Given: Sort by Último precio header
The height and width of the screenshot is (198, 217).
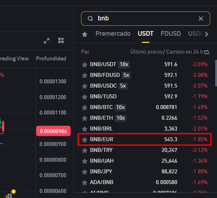Looking at the screenshot, I should pyautogui.click(x=146, y=52).
